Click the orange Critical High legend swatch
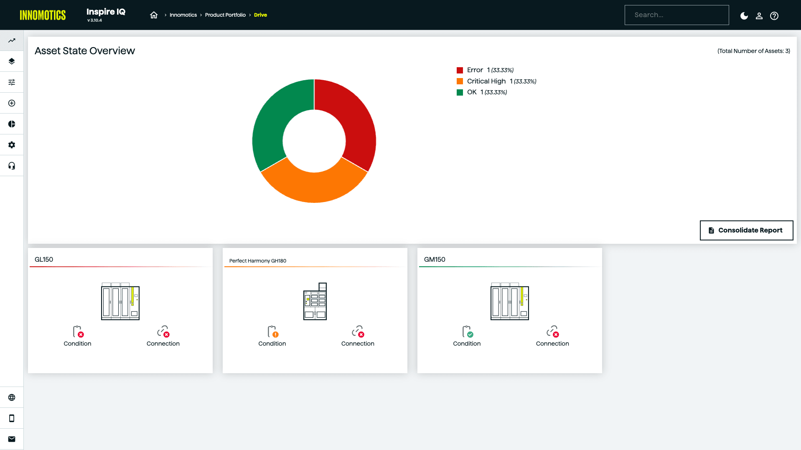 460,81
